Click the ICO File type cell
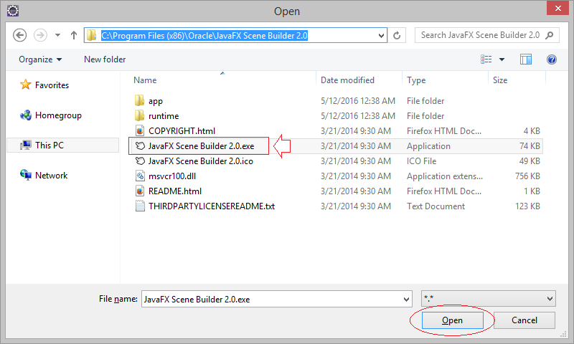This screenshot has height=344, width=574. tap(421, 161)
